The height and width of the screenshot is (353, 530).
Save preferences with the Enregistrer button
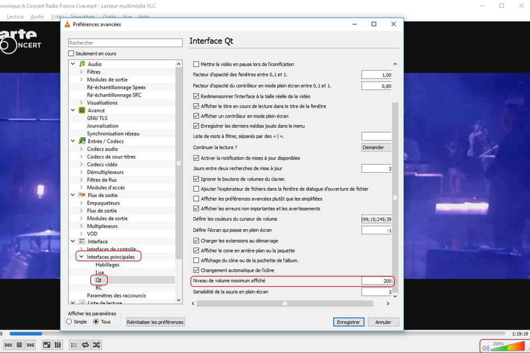tap(348, 322)
